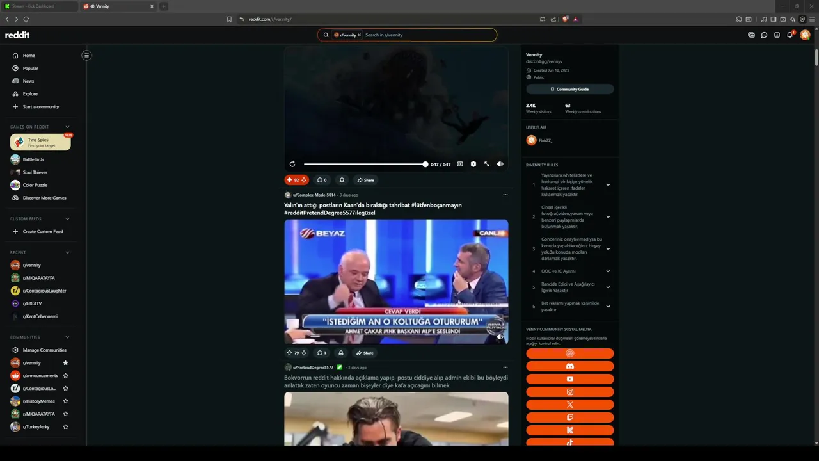Viewport: 819px width, 461px height.
Task: Open video settings gear
Action: (473, 164)
